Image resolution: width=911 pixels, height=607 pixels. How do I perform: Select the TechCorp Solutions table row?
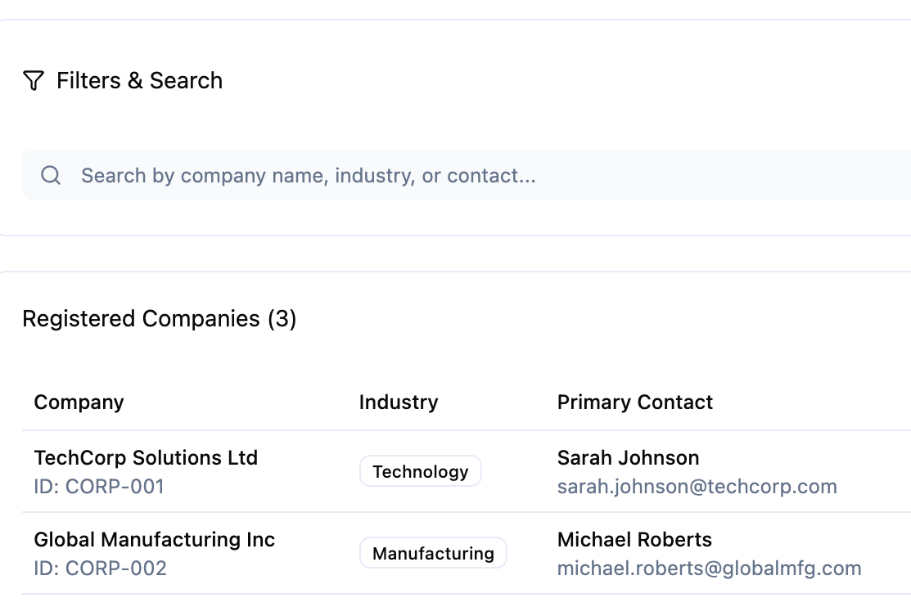467,472
